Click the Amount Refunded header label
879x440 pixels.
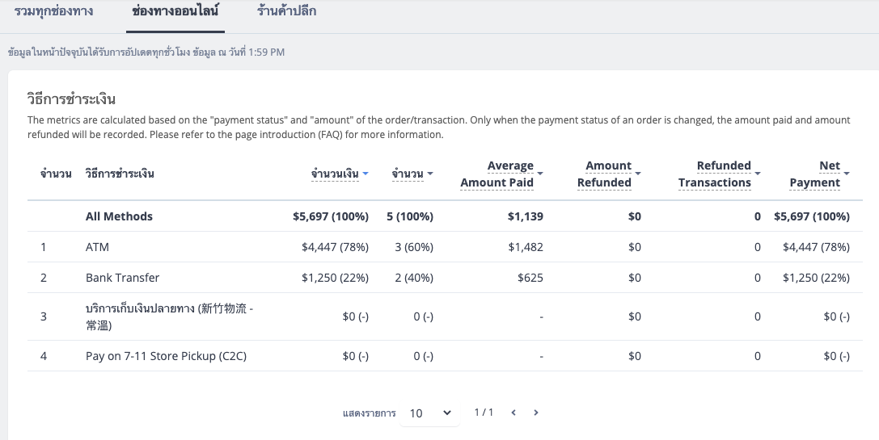coord(604,174)
